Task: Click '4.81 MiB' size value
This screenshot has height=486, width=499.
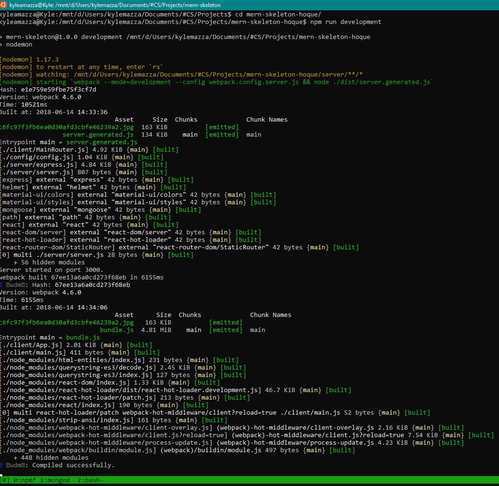Action: pyautogui.click(x=156, y=330)
